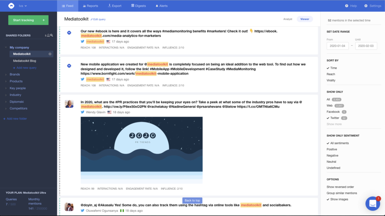Sort mentions by Time
This screenshot has width=385, height=216.
click(334, 68)
